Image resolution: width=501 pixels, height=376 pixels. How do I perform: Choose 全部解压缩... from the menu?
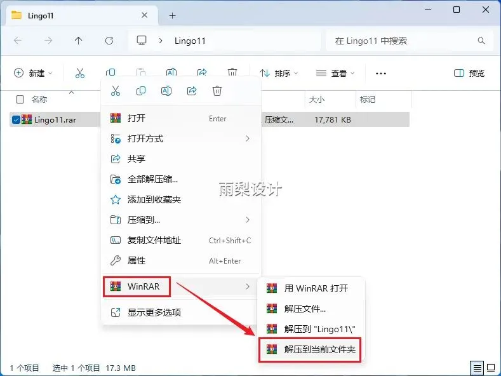(181, 179)
